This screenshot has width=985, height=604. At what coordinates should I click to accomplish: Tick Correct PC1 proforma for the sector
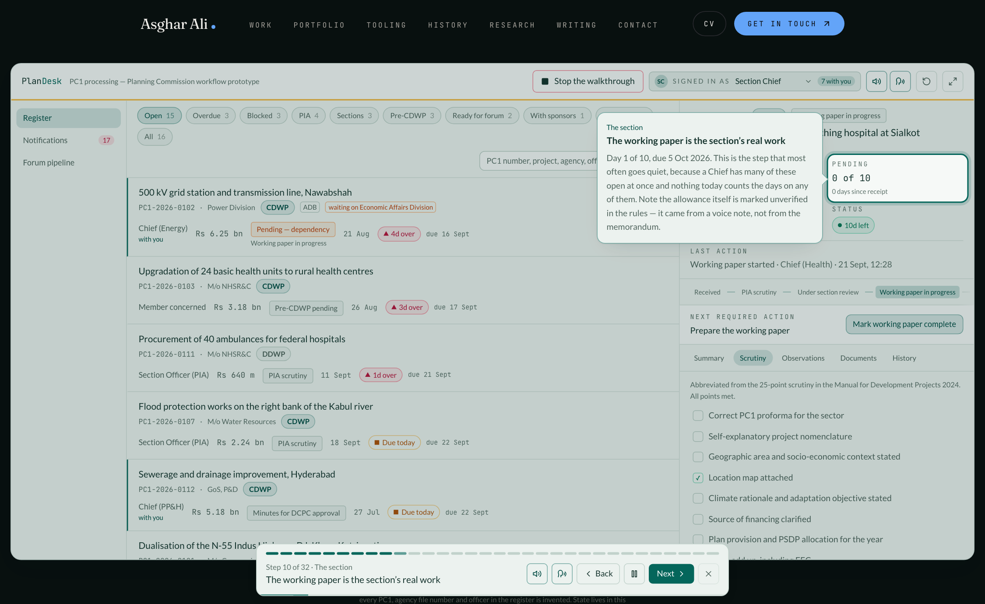pos(698,415)
